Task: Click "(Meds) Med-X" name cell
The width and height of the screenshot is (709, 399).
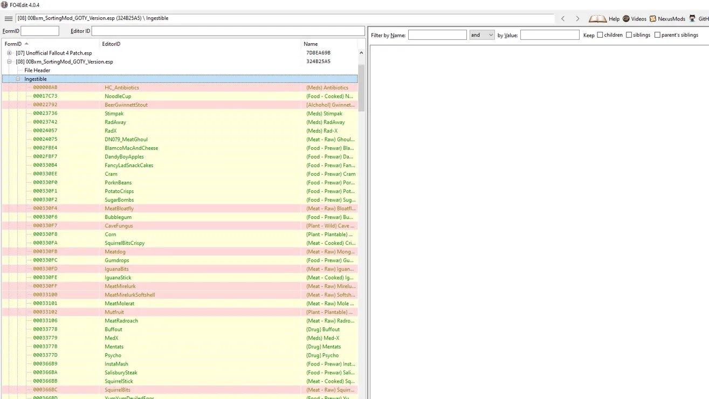Action: (322, 338)
